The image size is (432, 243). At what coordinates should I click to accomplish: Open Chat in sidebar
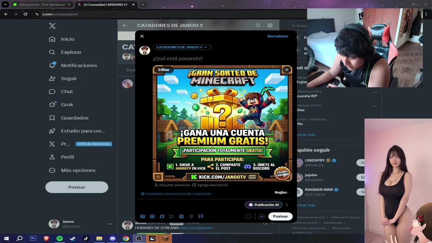point(61,91)
